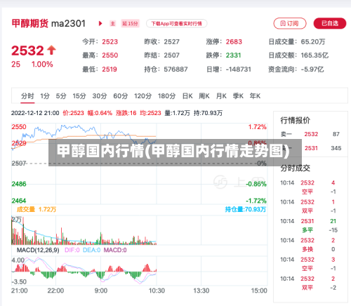This screenshot has height=306, width=351.
Task: Click the 涨停 value 2683
Action: tap(234, 41)
